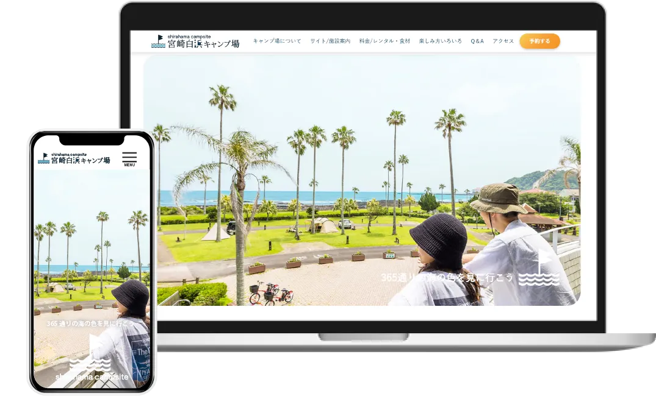The width and height of the screenshot is (656, 396).
Task: Click the blue wave icon in the site logo
Action: point(159,46)
